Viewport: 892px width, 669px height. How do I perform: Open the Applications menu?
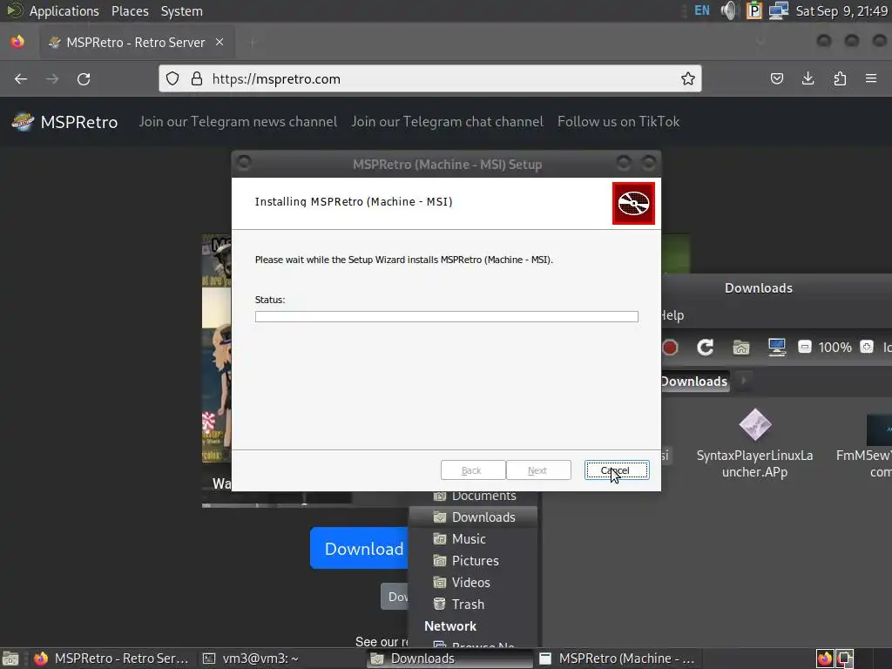point(64,10)
